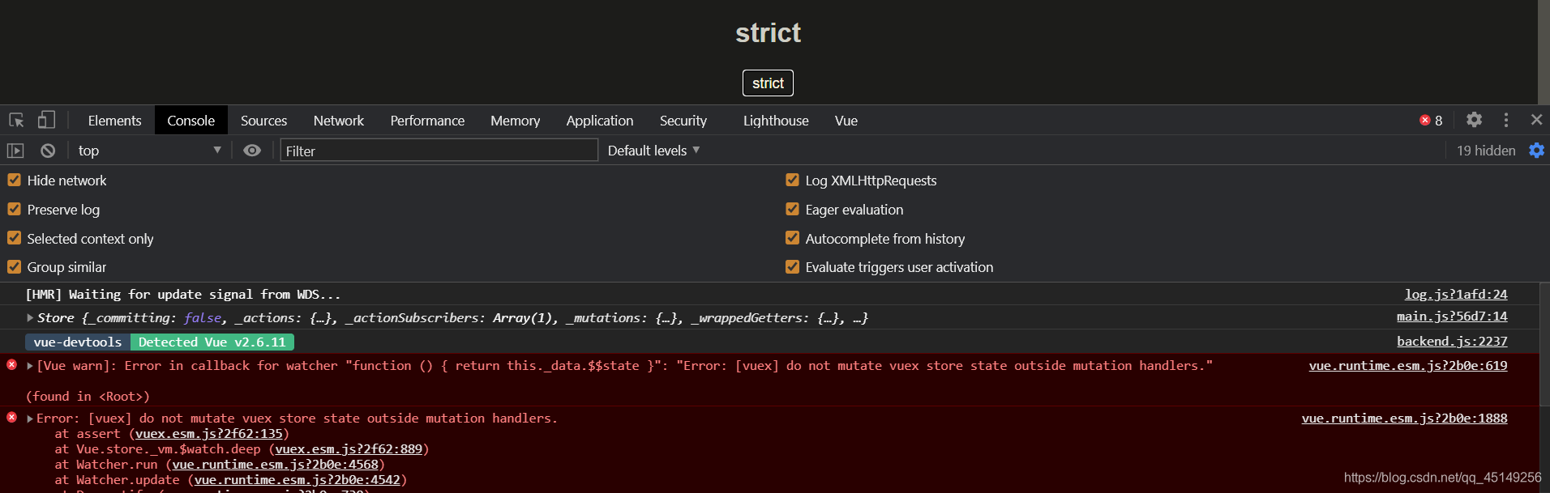
Task: Click the error icon beside Vue warn message
Action: coord(11,365)
